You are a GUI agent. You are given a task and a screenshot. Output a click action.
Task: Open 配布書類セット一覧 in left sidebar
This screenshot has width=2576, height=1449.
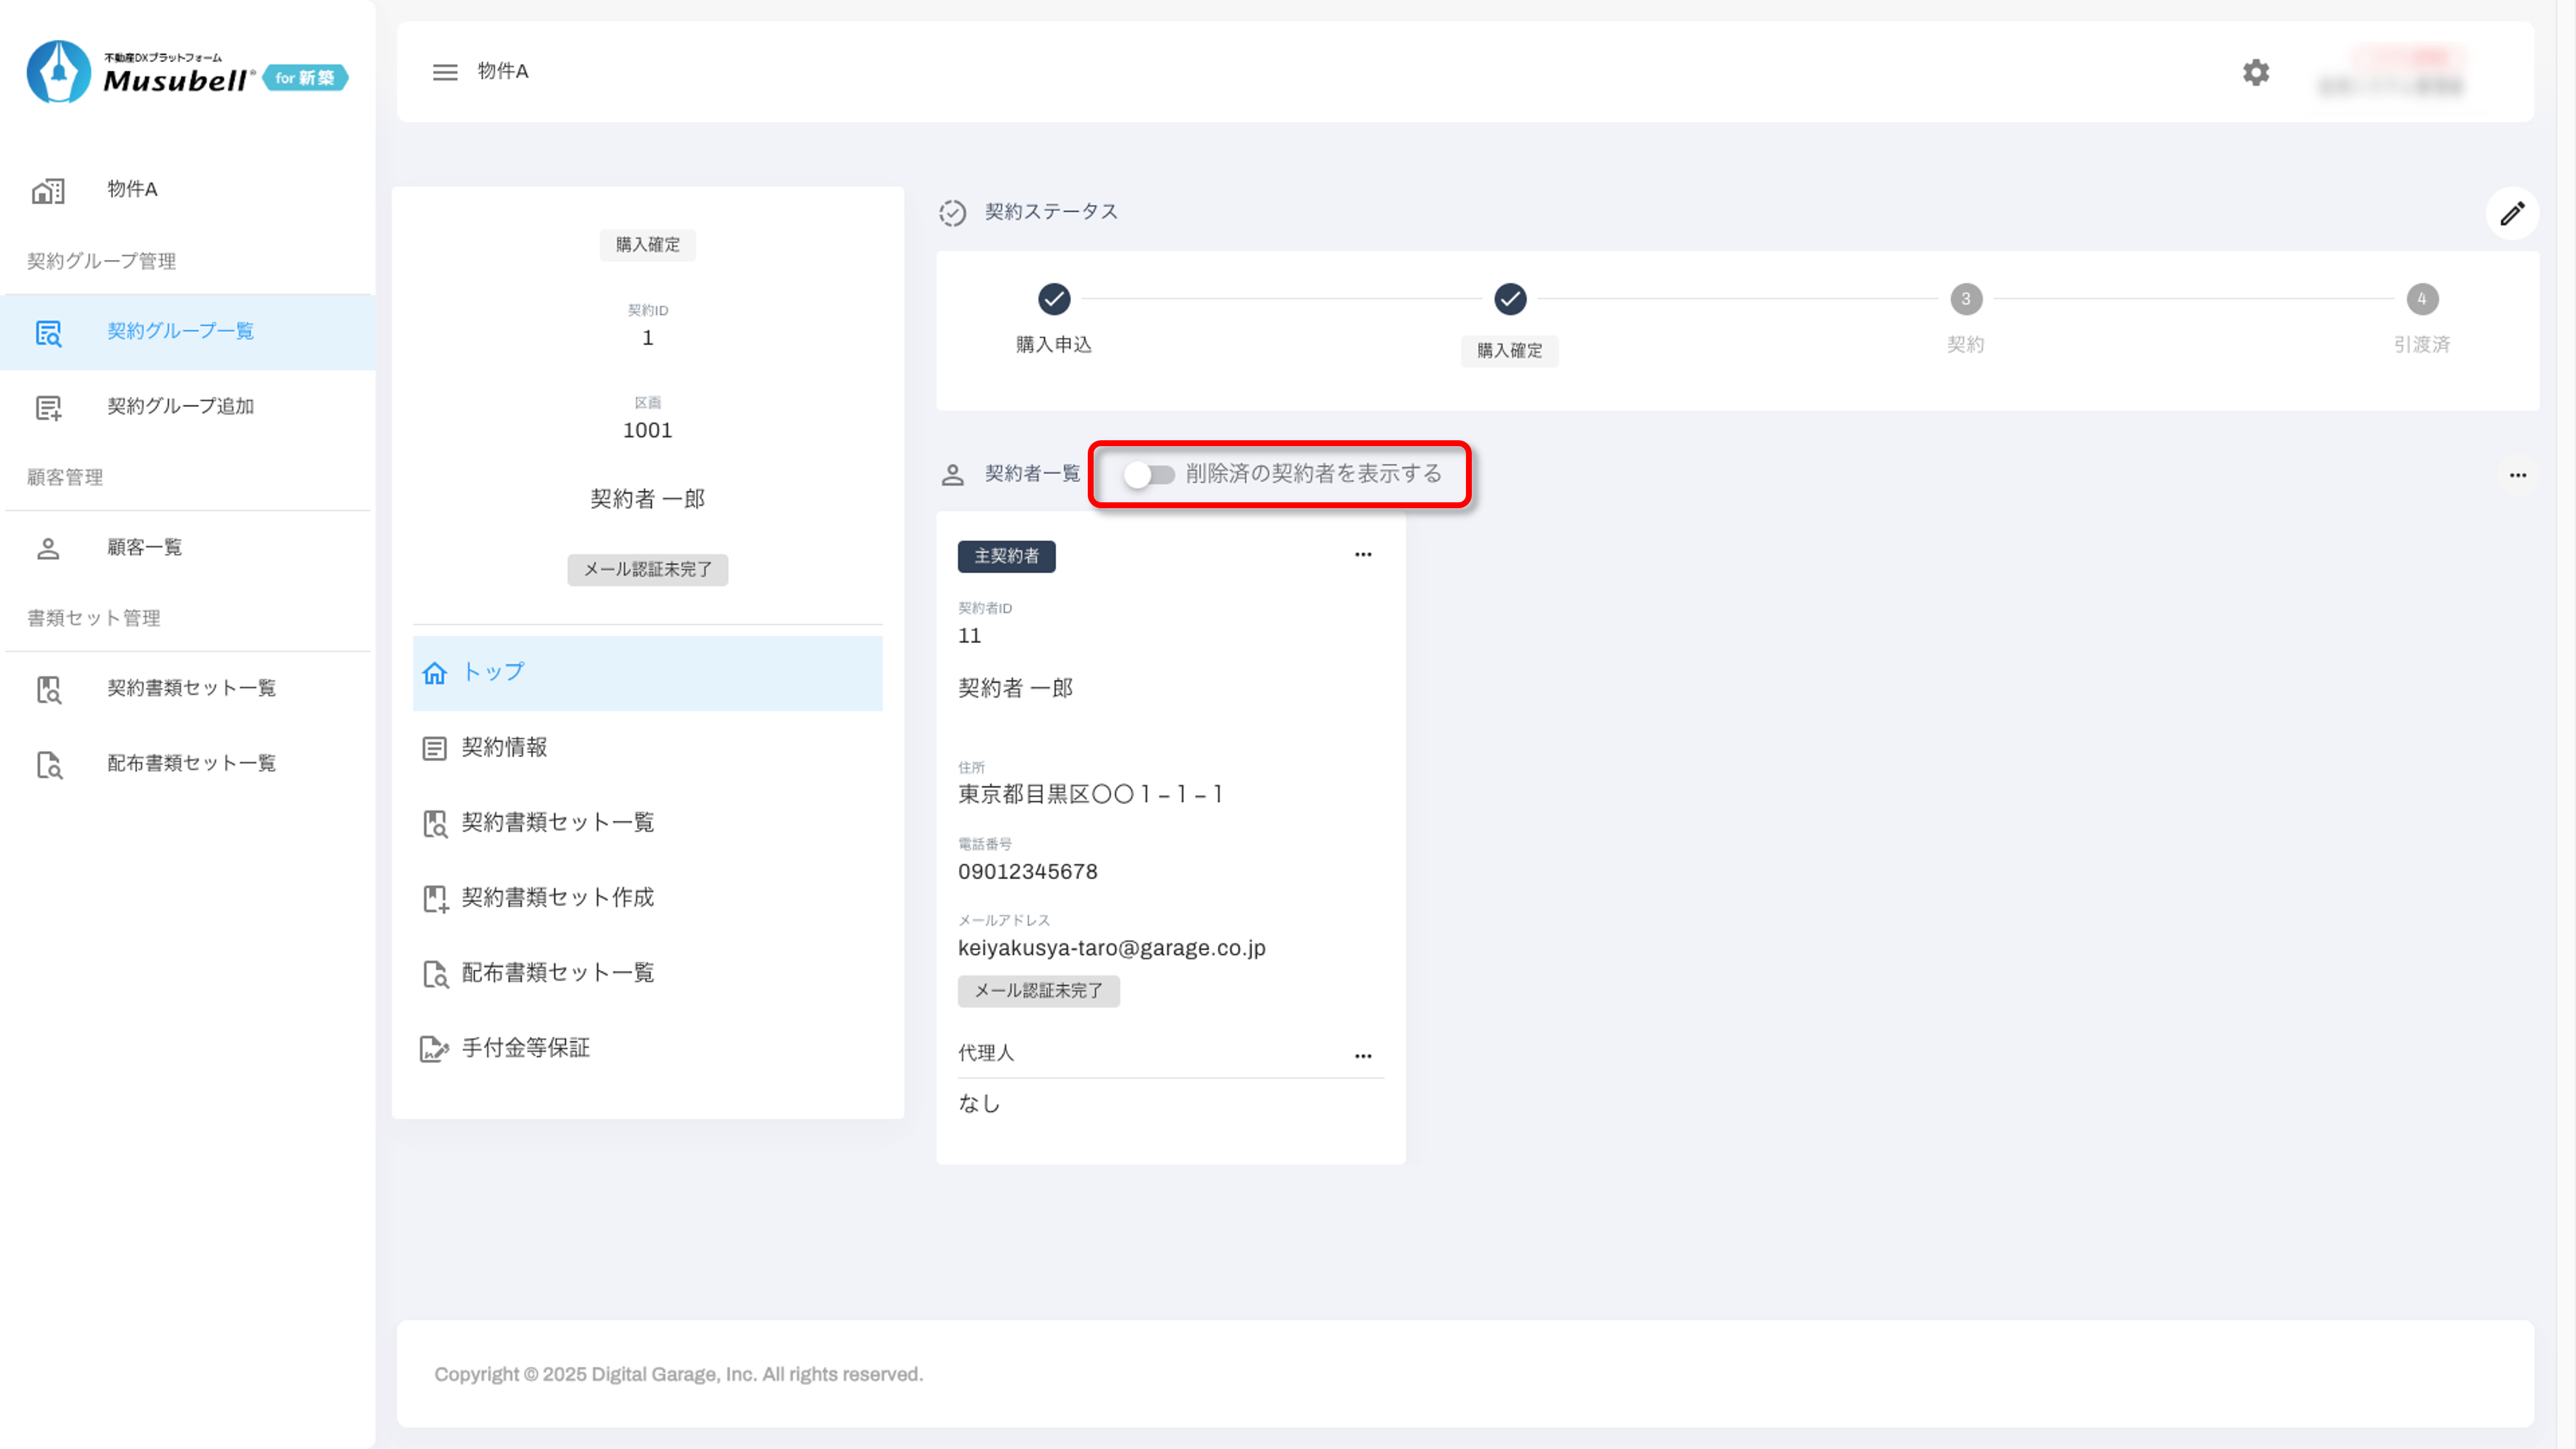coord(190,763)
